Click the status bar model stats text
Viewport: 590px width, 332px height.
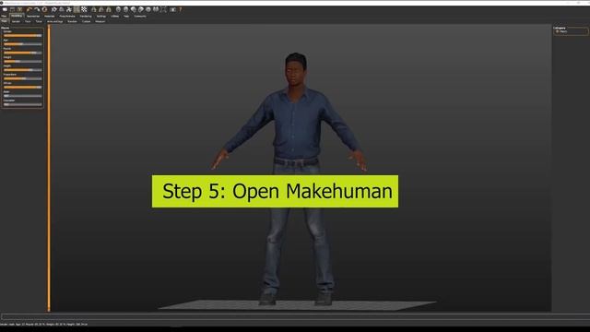(43, 324)
